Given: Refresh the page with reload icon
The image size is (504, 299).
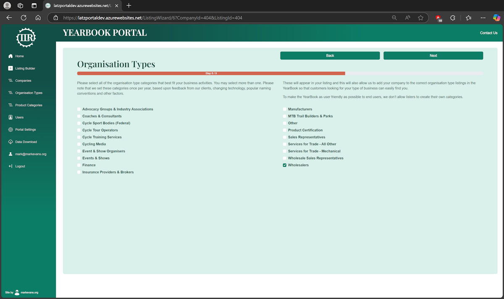Looking at the screenshot, I should [24, 18].
